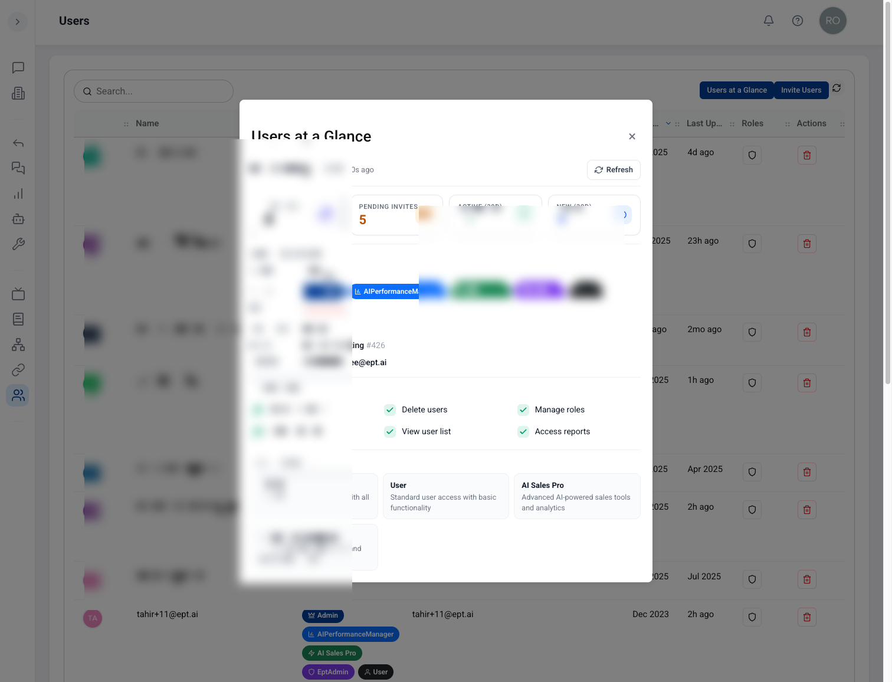This screenshot has width=892, height=682.
Task: Open the bar chart analytics icon
Action: pyautogui.click(x=18, y=194)
